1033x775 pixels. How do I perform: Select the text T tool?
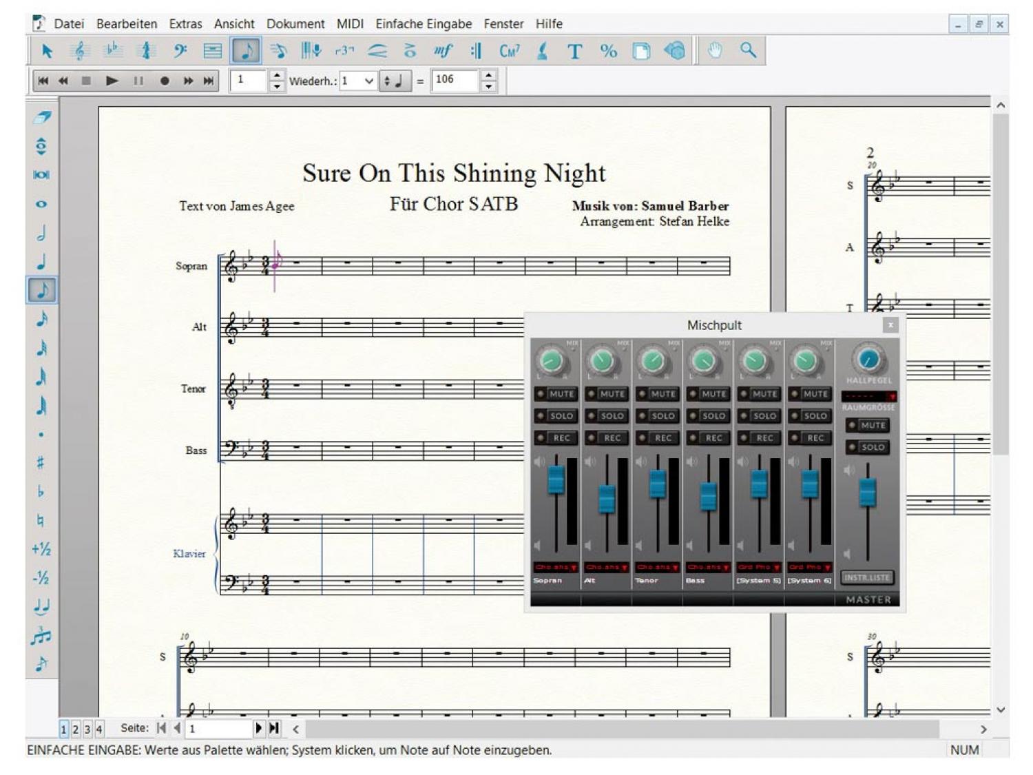pos(574,51)
